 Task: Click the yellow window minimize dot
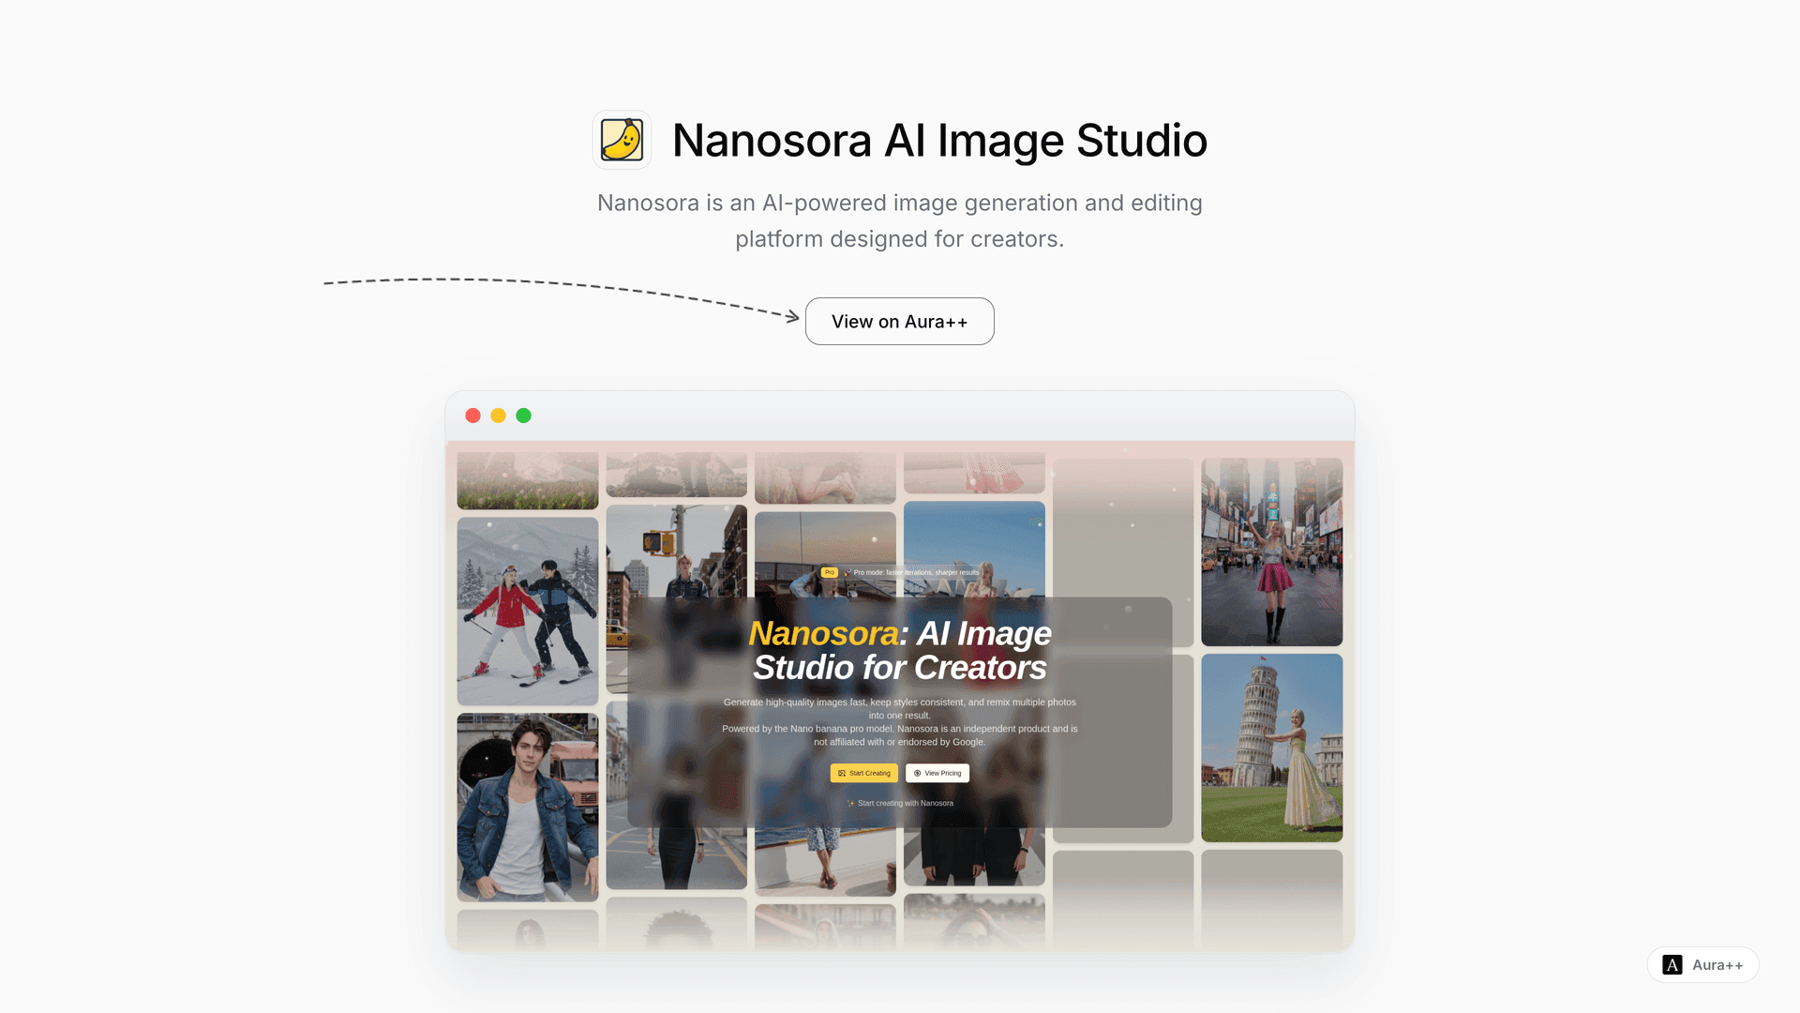(498, 416)
